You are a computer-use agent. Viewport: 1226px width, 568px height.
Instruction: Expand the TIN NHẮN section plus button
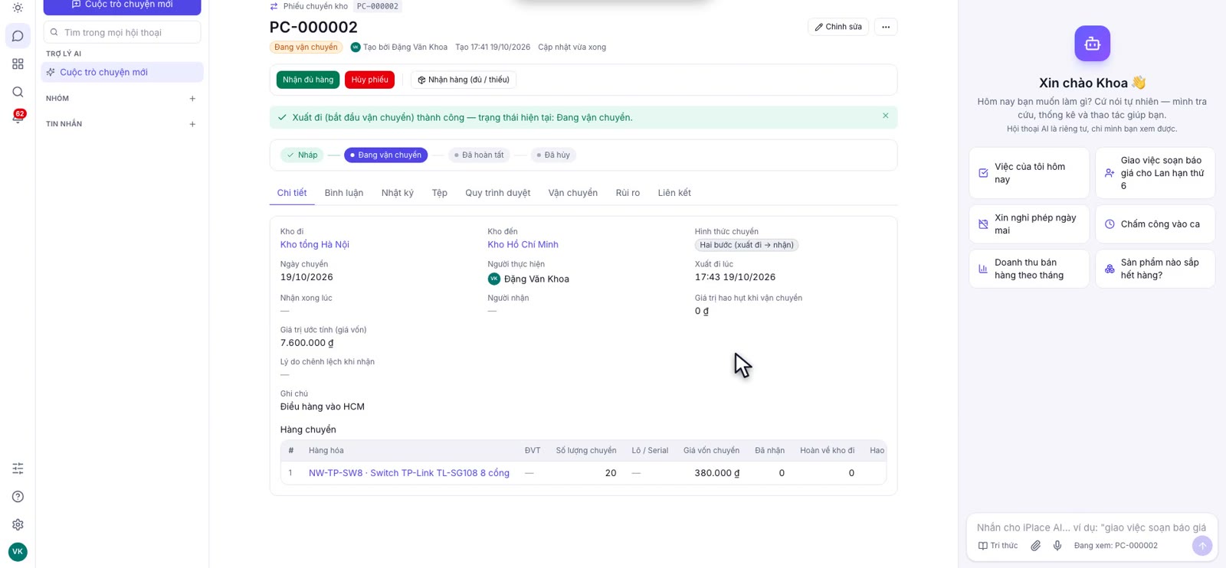[x=192, y=124]
